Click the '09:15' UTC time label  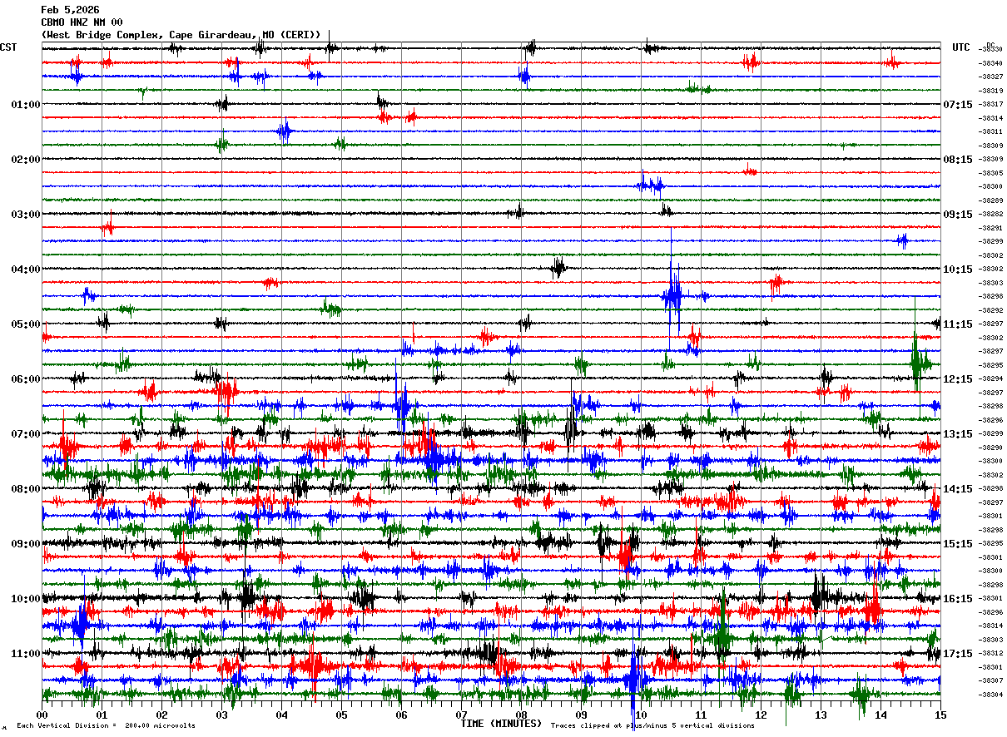[958, 215]
